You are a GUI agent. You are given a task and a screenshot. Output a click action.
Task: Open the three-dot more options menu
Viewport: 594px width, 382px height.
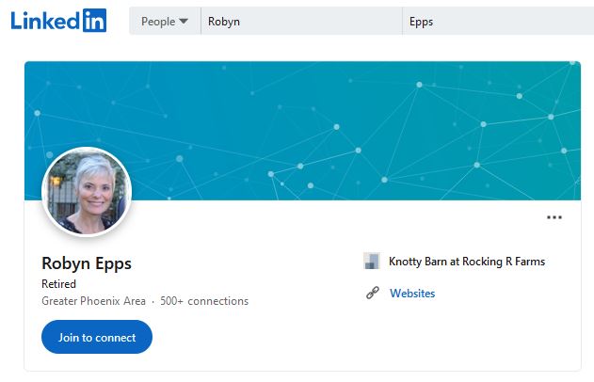point(554,217)
